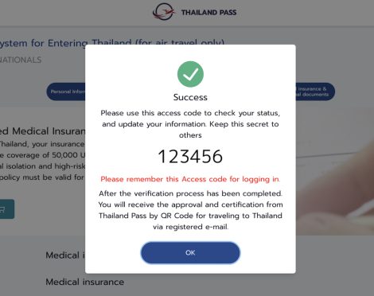This screenshot has height=296, width=374.
Task: Click the Medical Insurance section heading
Action: coord(42,131)
